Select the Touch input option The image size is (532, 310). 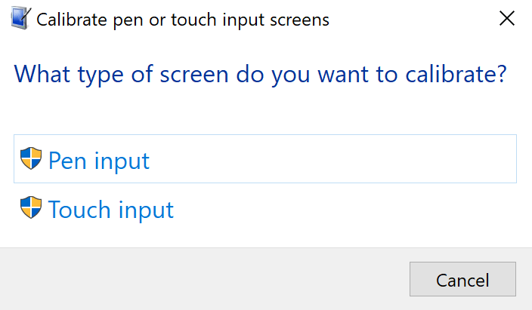click(x=110, y=209)
